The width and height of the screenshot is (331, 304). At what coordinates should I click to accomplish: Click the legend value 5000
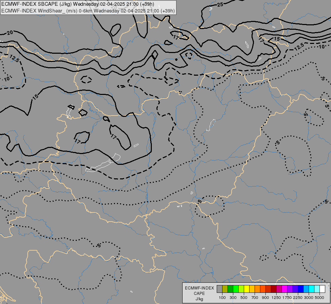(x=320, y=298)
